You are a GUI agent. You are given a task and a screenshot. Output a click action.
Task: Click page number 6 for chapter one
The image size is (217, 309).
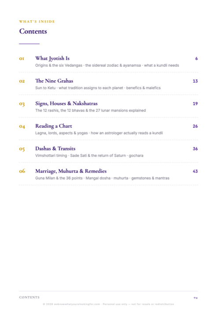(196, 59)
